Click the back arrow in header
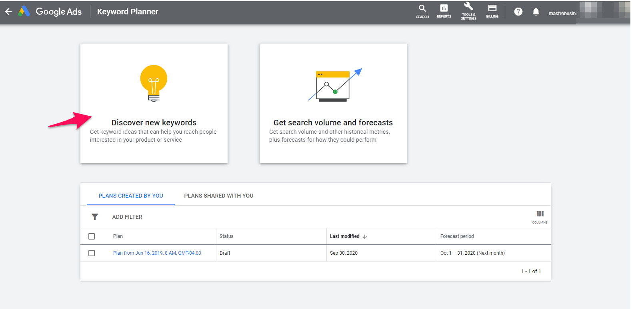Image resolution: width=632 pixels, height=309 pixels. [8, 12]
